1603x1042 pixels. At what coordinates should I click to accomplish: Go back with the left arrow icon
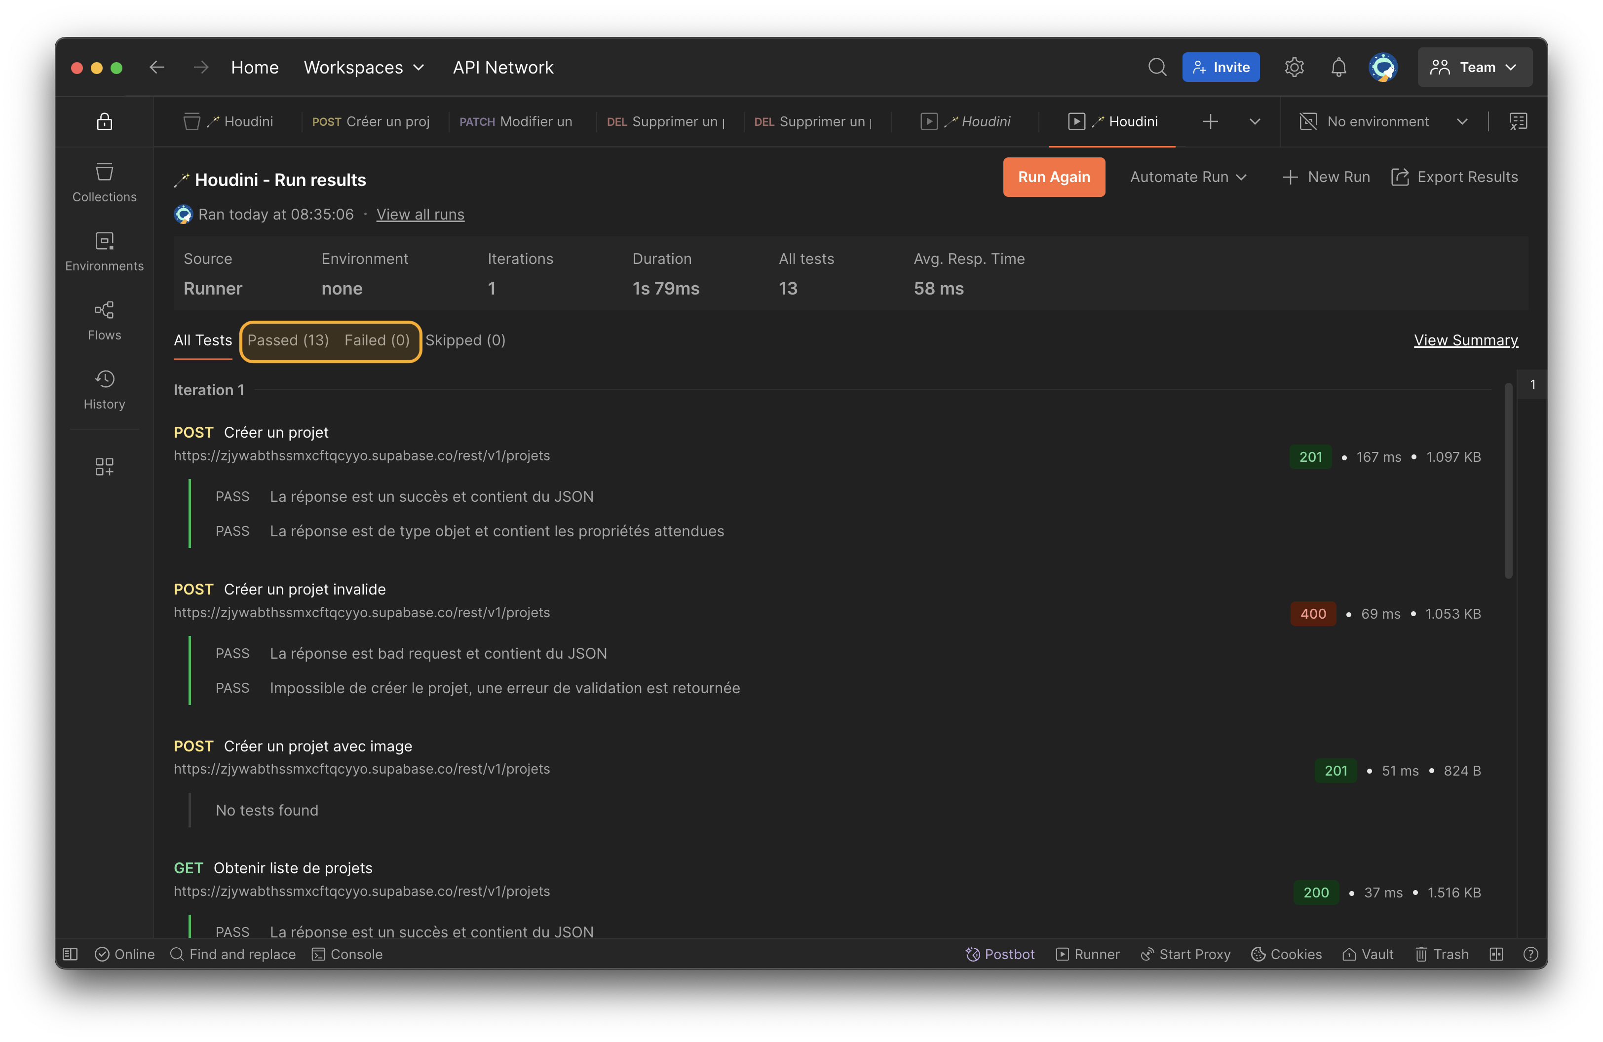(157, 67)
